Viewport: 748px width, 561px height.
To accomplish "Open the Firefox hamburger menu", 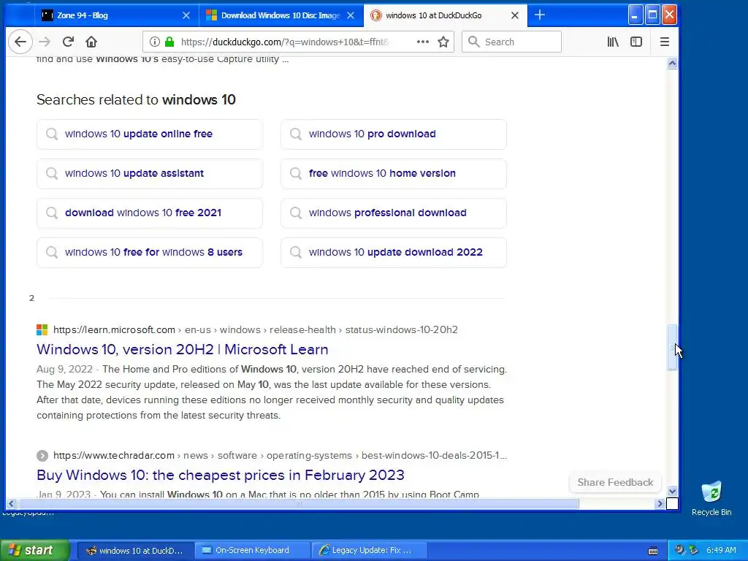I will click(665, 42).
